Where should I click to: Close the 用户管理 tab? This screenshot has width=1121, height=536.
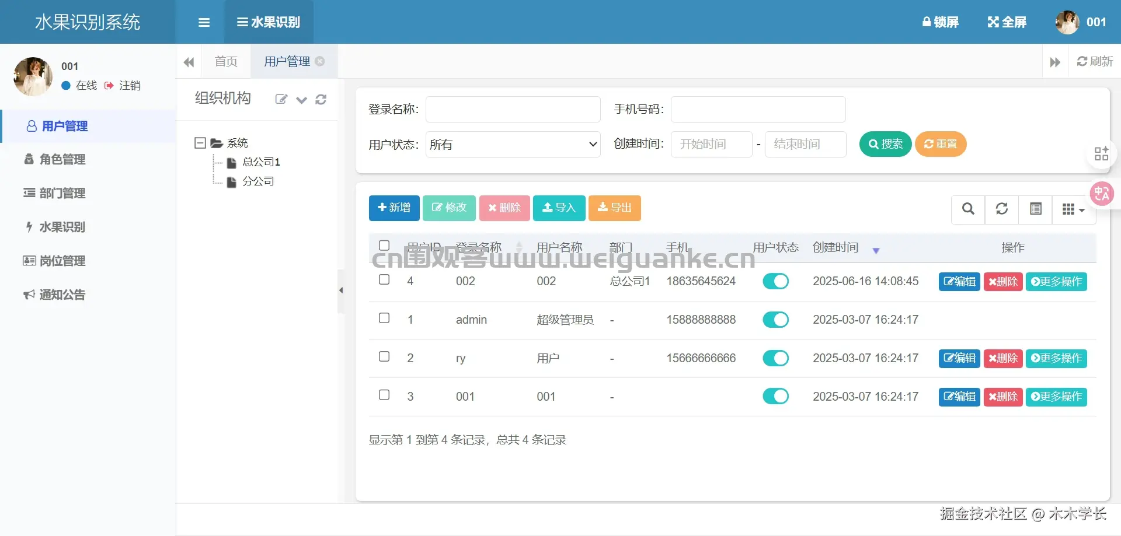point(320,61)
